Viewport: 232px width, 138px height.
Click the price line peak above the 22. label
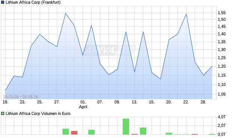186,14
